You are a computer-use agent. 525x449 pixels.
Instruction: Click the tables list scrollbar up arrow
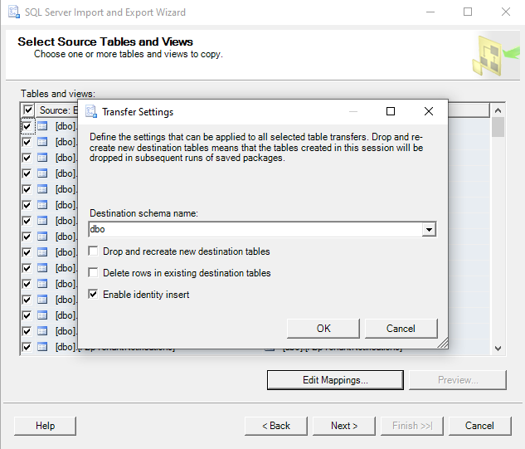[498, 110]
